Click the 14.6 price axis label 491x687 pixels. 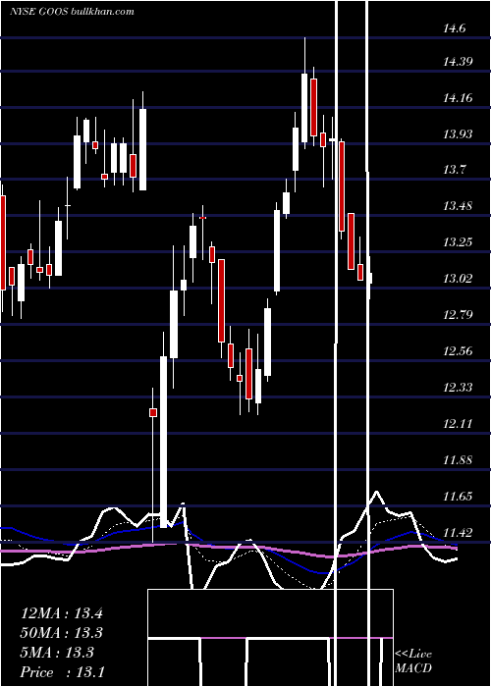tap(454, 28)
